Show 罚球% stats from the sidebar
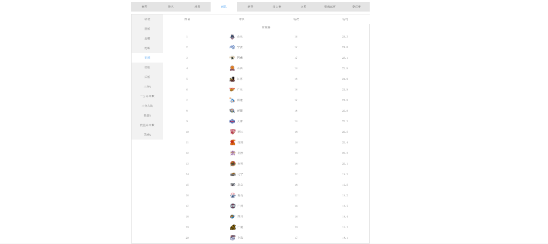548x244 pixels. click(x=147, y=135)
